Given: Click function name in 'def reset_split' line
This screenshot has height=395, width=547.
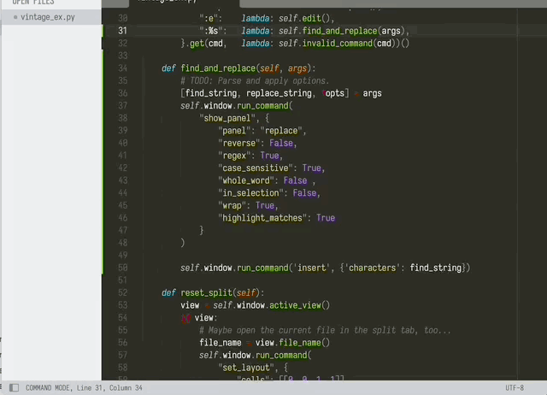Looking at the screenshot, I should 206,292.
